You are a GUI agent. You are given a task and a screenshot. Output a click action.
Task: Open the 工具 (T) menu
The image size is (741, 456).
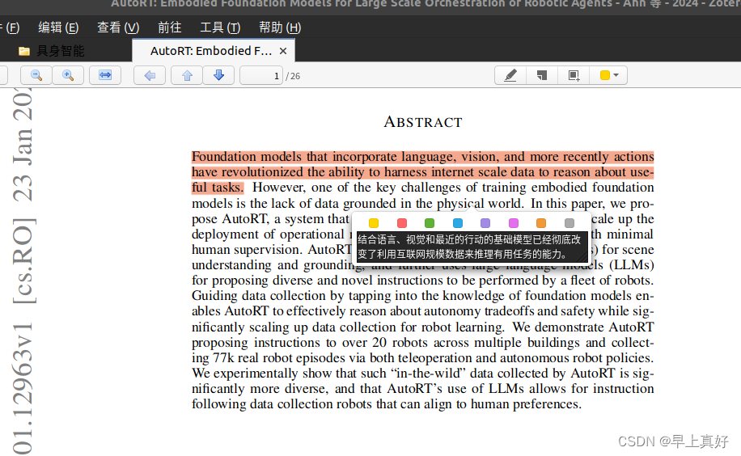220,27
